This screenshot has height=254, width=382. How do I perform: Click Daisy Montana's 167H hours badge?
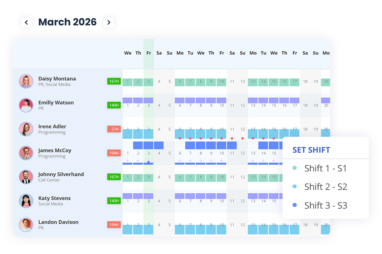(114, 81)
